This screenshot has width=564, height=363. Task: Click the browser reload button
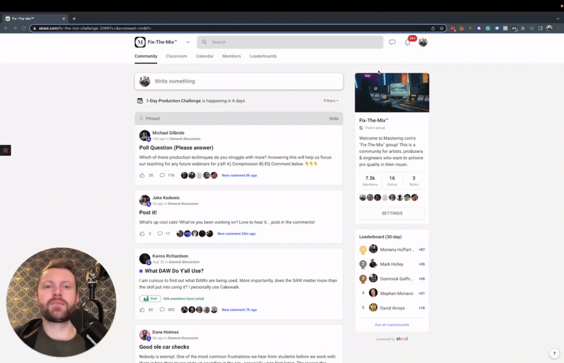[x=24, y=28]
